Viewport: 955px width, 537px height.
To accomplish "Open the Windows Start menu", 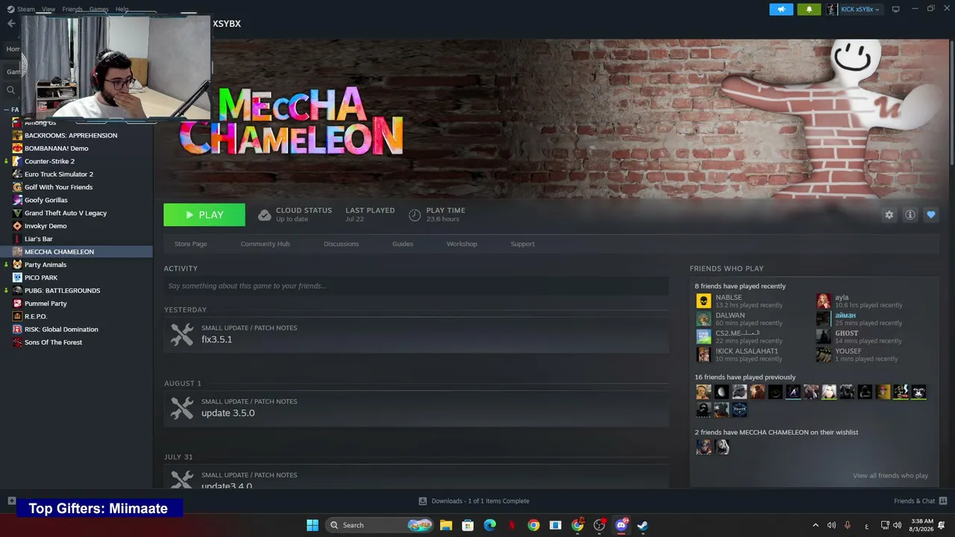I will (x=313, y=525).
